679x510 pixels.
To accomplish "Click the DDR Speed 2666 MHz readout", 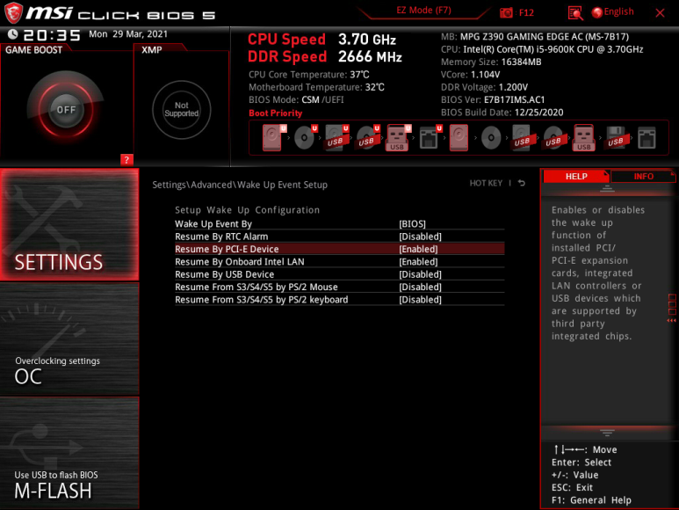I will [x=325, y=57].
